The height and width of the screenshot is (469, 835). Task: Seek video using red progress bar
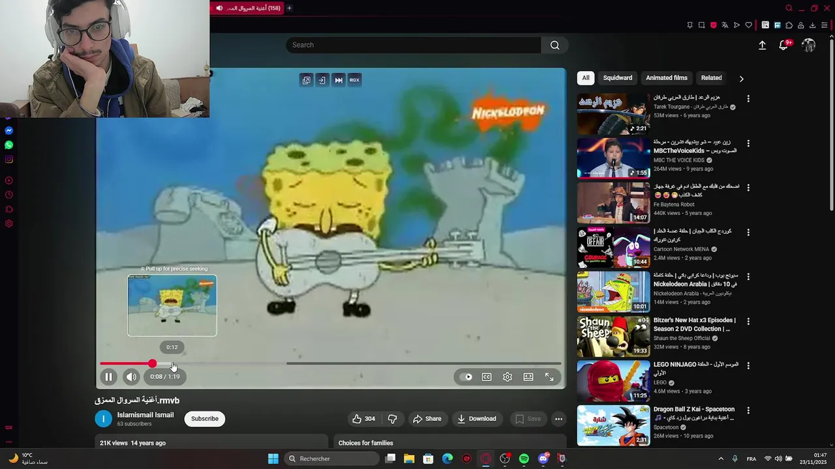click(330, 363)
